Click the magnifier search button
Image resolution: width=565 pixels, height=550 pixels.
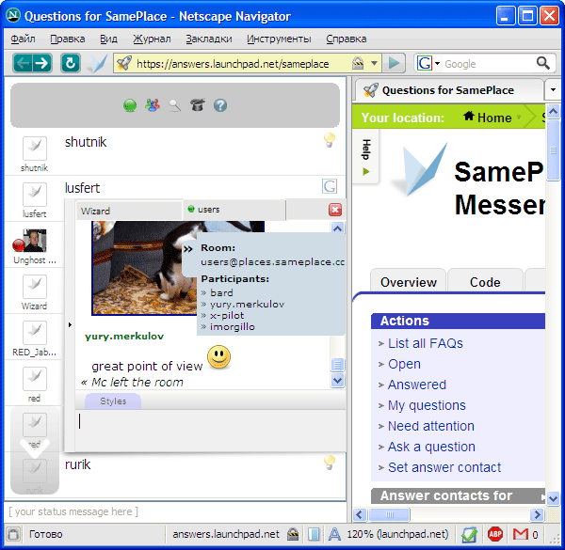pyautogui.click(x=543, y=63)
